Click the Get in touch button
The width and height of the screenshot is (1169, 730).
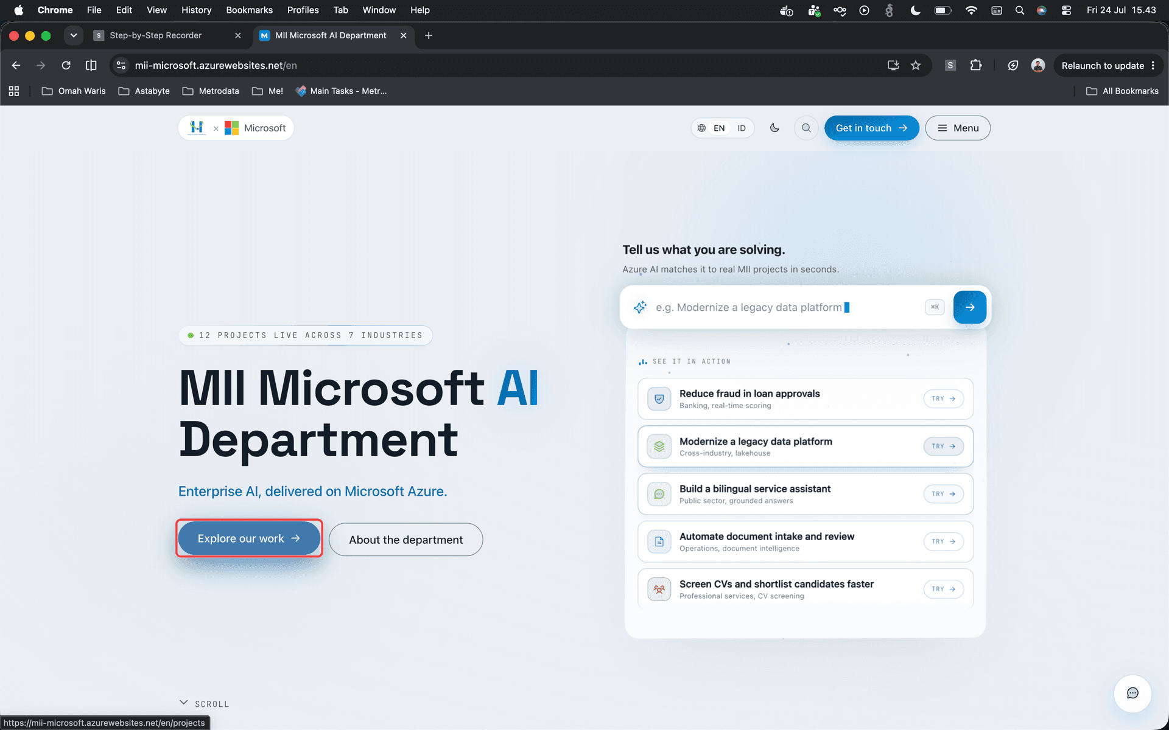coord(871,128)
